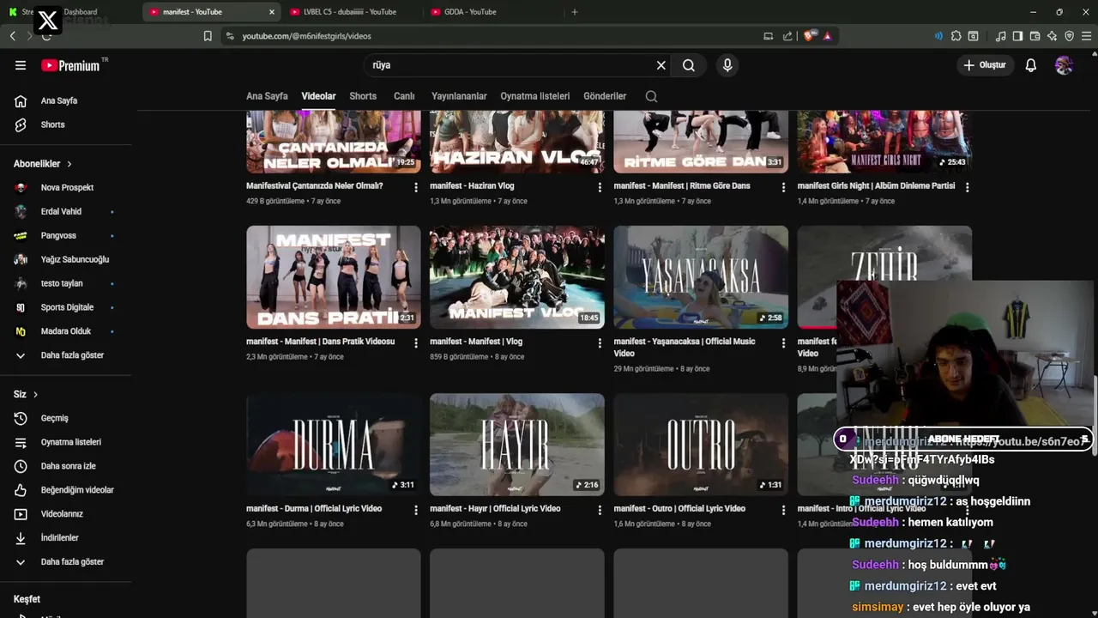Expand the Abonelikler section chevron

[69, 164]
